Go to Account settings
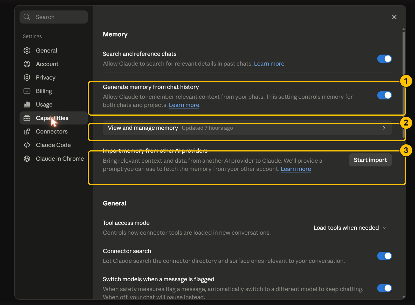 [54, 64]
